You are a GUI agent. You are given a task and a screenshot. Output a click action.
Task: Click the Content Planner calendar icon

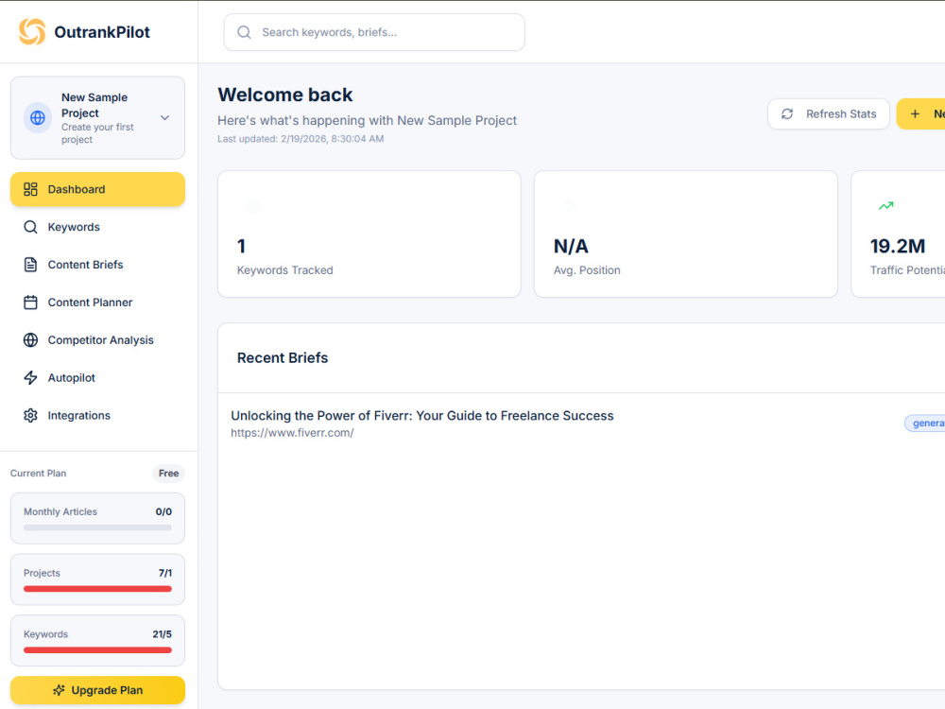pyautogui.click(x=31, y=303)
